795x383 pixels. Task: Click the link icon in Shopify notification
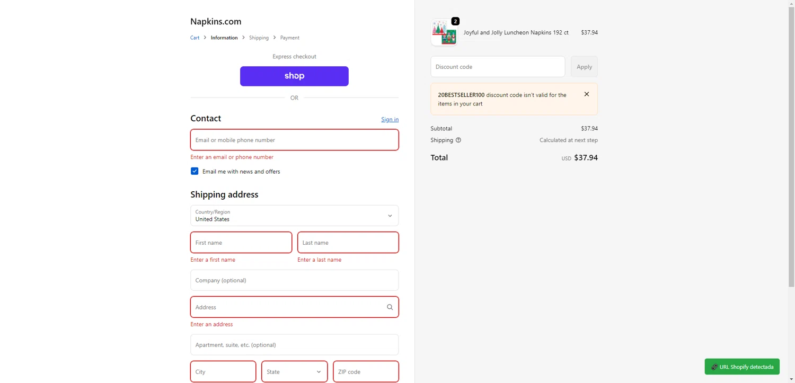click(714, 367)
